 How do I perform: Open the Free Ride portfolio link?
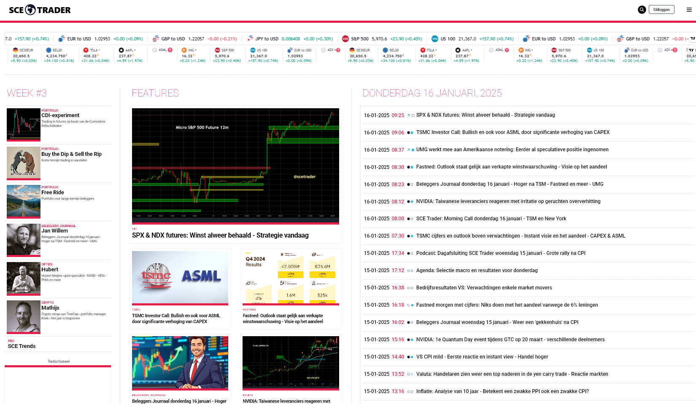pyautogui.click(x=53, y=193)
